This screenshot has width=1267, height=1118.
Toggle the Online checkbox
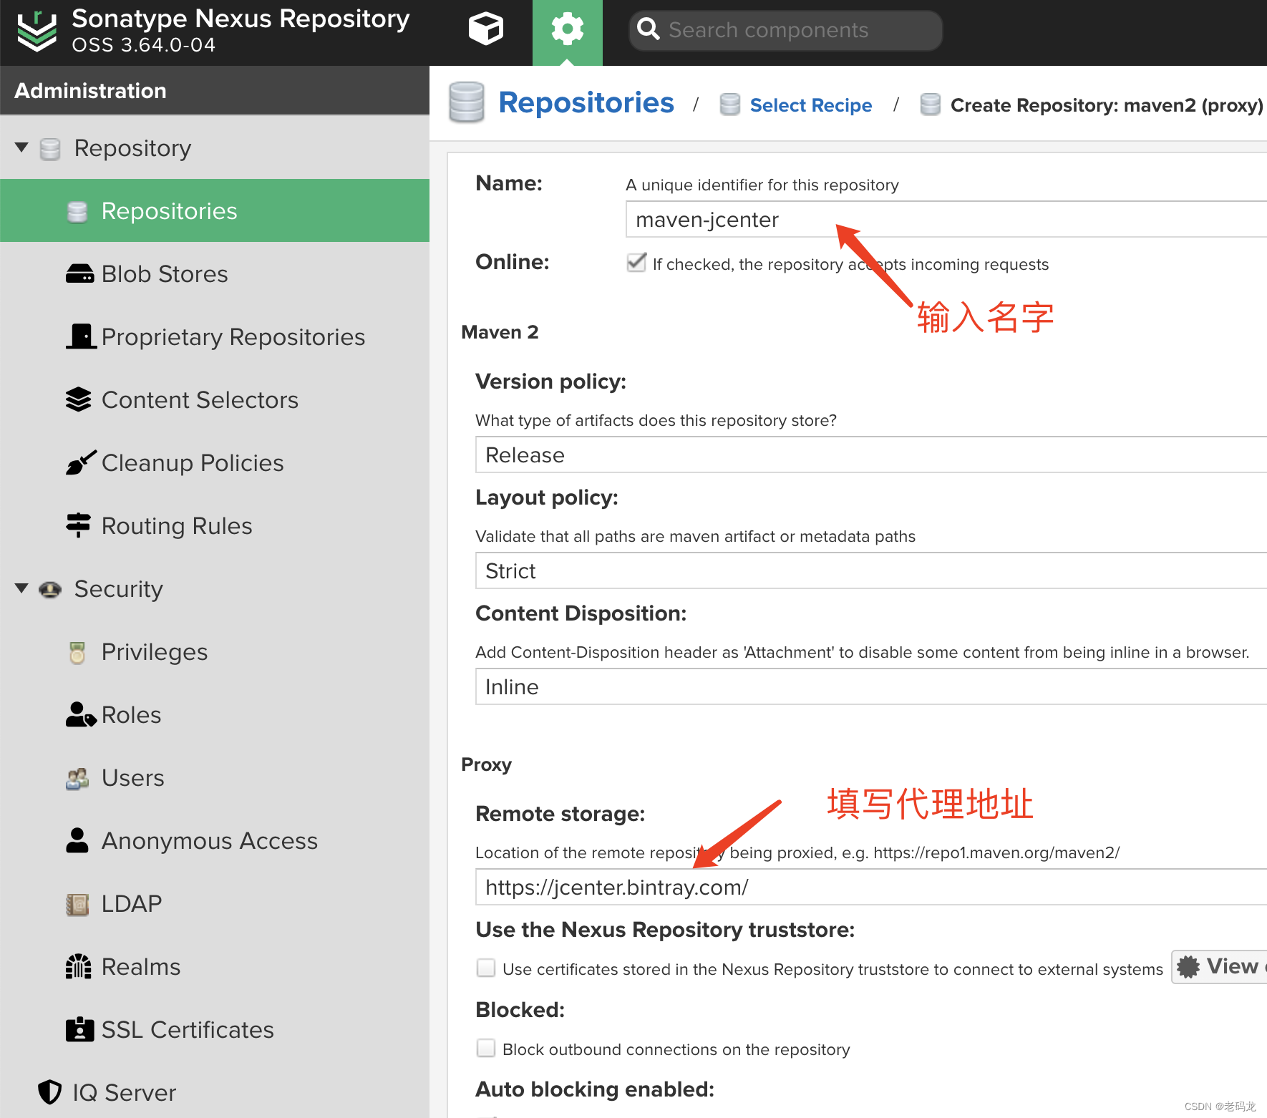tap(636, 263)
